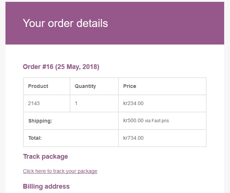Click the 'Billing address' heading
This screenshot has width=230, height=193.
coord(46,186)
